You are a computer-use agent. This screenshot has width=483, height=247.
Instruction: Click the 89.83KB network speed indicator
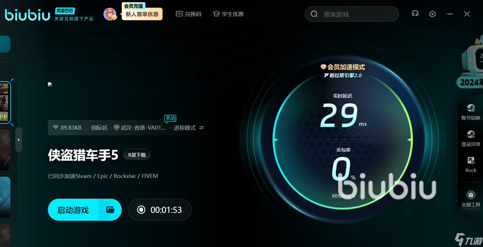pyautogui.click(x=67, y=128)
